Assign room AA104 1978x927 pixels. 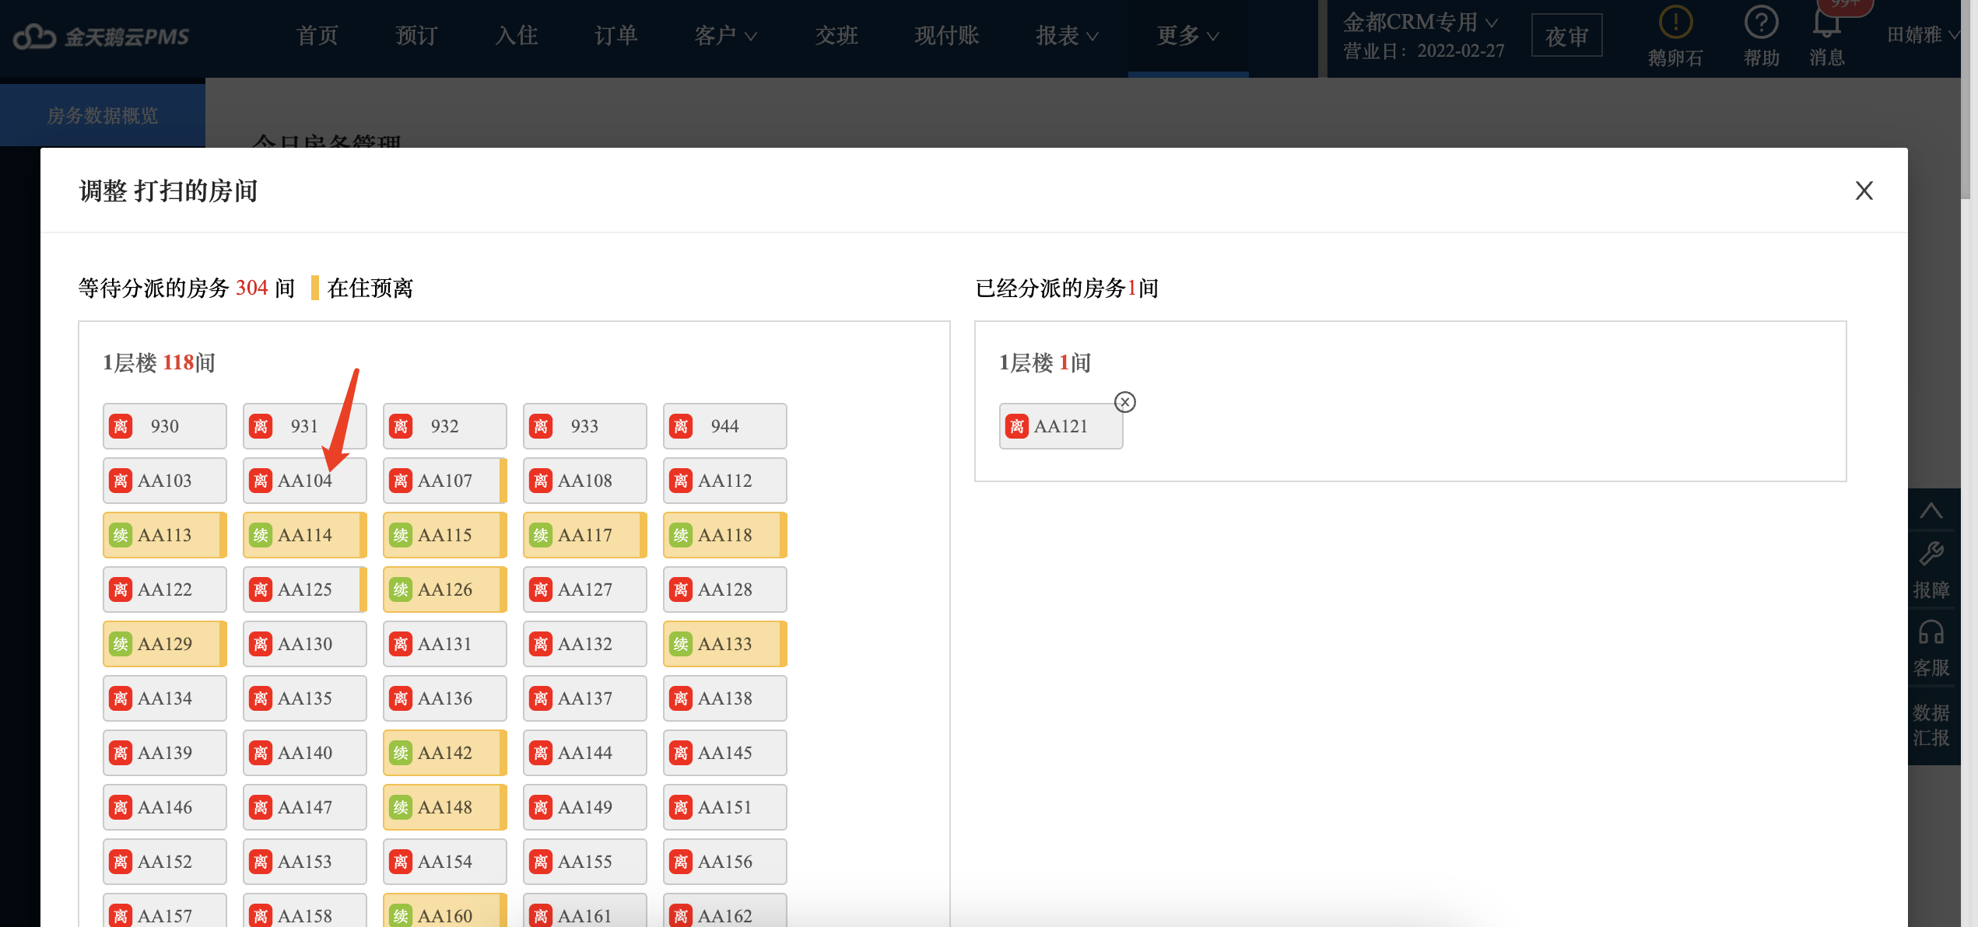coord(305,481)
